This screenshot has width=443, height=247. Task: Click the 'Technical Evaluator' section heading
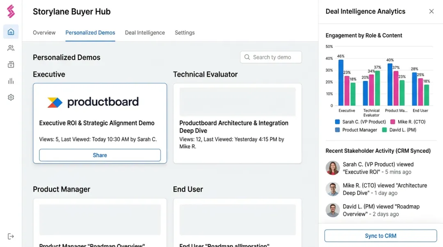(x=205, y=74)
